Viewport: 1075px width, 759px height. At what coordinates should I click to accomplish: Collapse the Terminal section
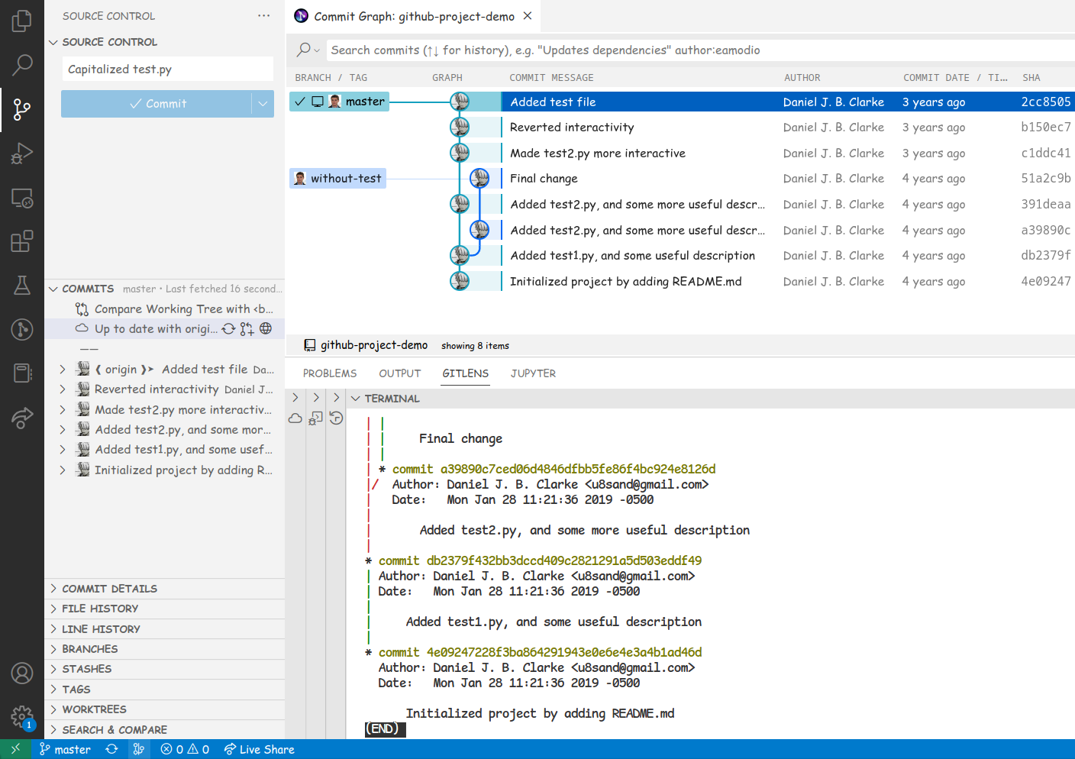356,399
